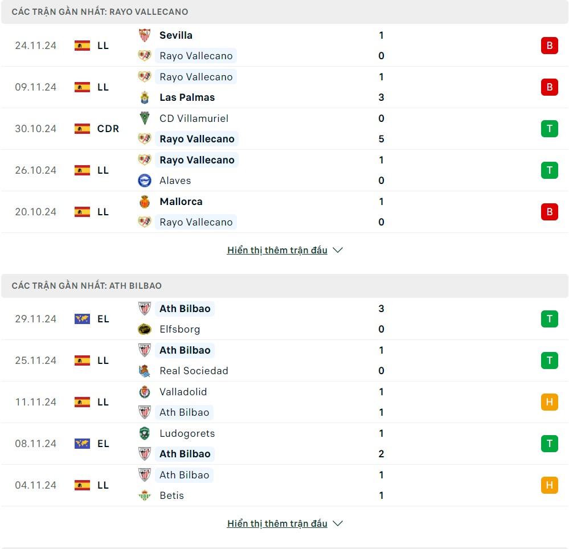Select the Las Palmas team name
Screen dimensions: 569x549
coord(187,97)
